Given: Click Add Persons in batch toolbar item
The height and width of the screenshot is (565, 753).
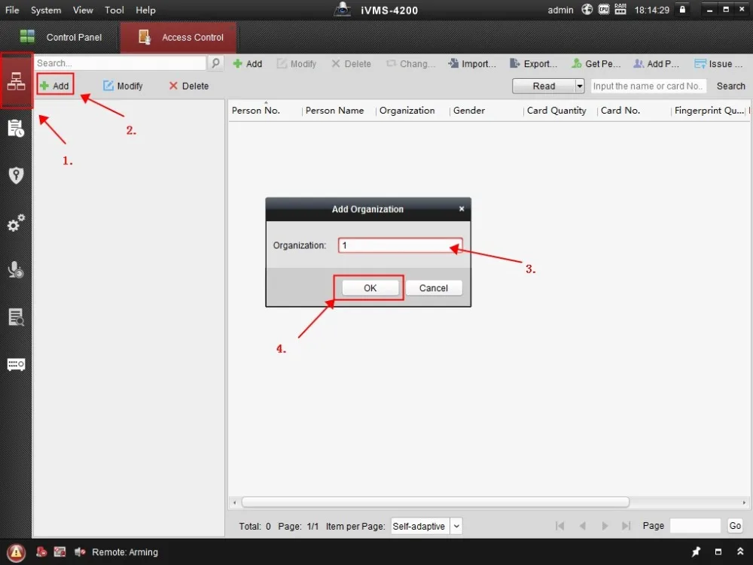Looking at the screenshot, I should click(x=656, y=64).
